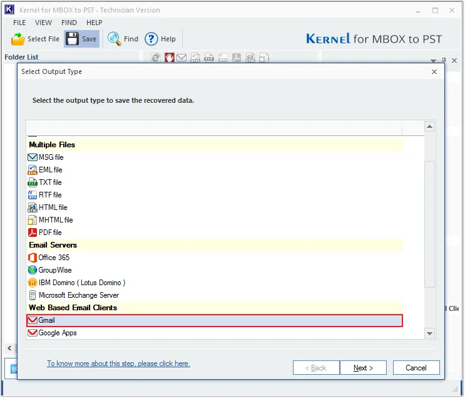Select Google Apps option
Viewport: 465px width, 398px height.
[215, 333]
